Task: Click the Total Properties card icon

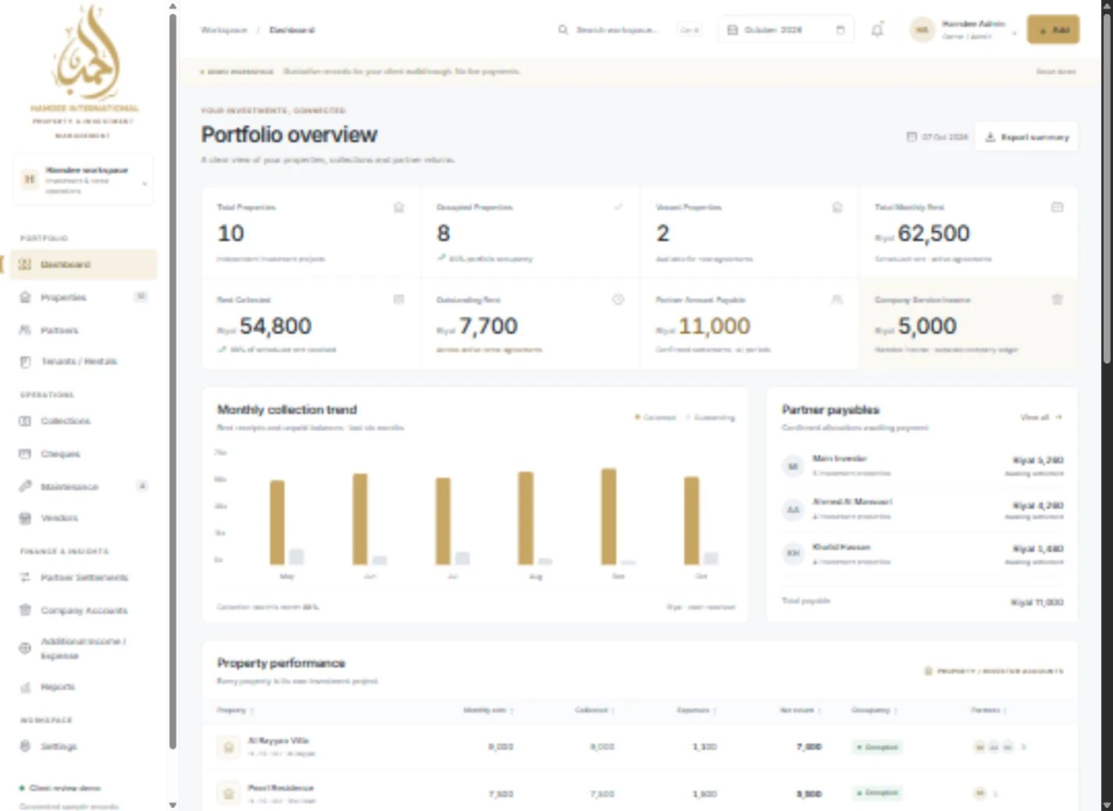Action: [x=399, y=208]
